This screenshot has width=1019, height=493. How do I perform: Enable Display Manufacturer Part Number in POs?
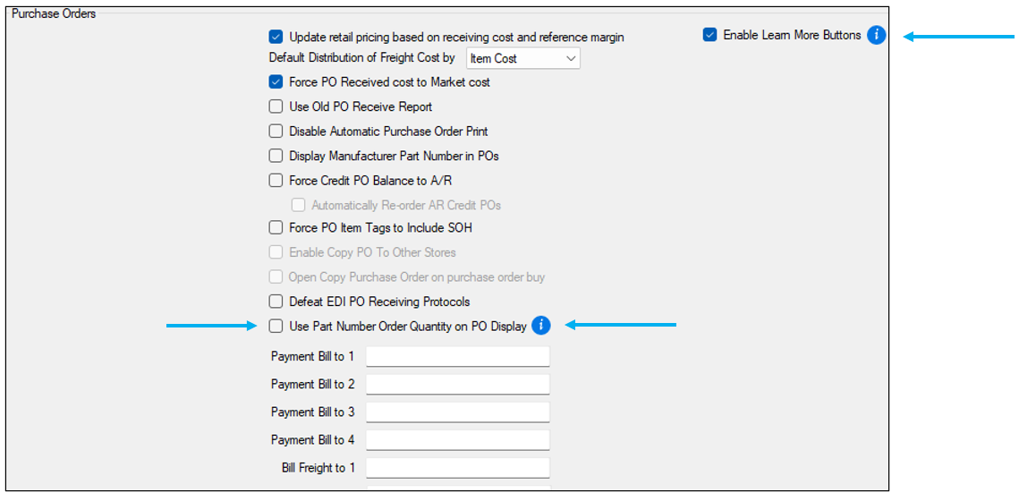276,156
